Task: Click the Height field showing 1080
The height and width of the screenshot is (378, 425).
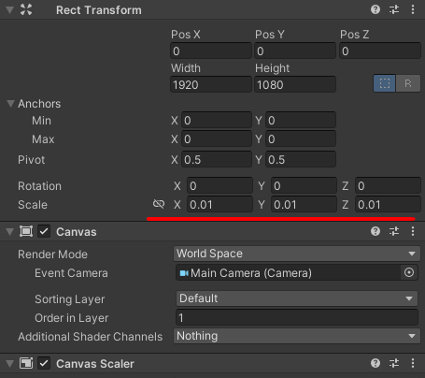Action: pos(295,84)
